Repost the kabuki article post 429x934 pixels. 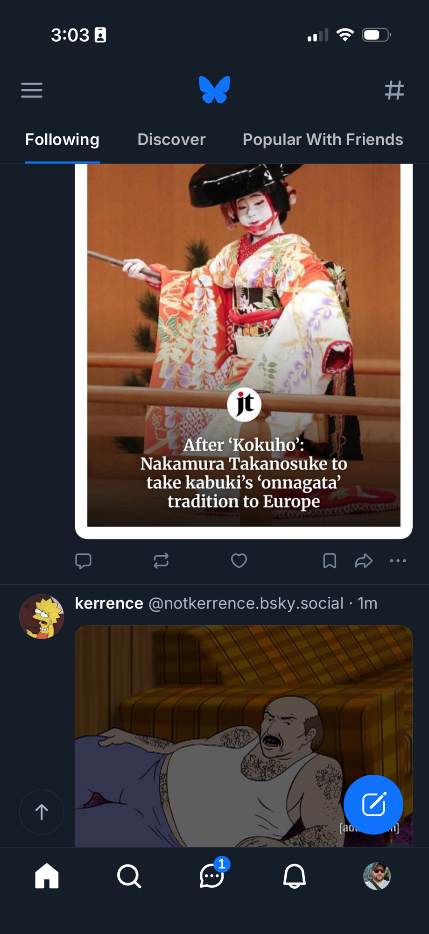(161, 560)
